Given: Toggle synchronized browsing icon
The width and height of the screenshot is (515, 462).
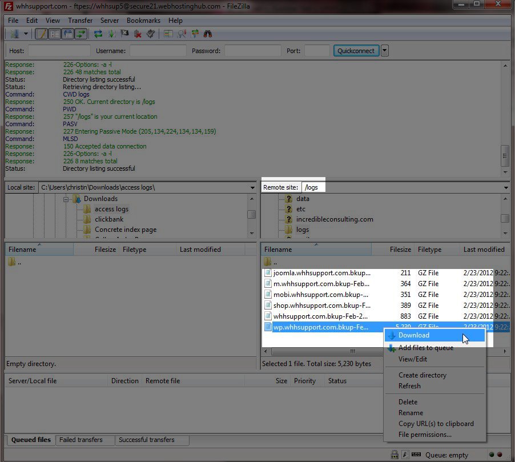Looking at the screenshot, I should pyautogui.click(x=195, y=34).
